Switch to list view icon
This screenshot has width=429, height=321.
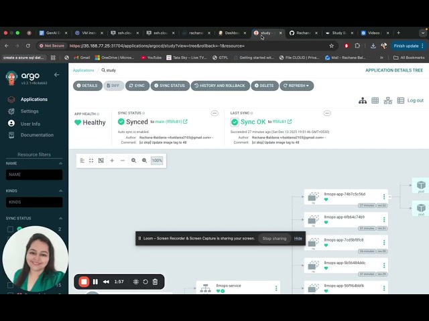pos(401,100)
